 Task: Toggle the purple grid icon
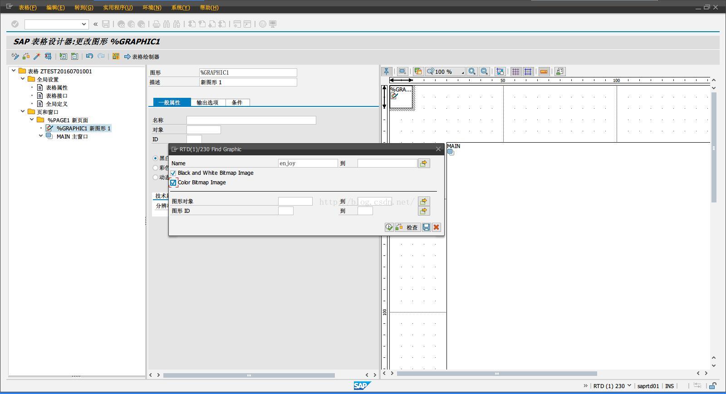515,72
